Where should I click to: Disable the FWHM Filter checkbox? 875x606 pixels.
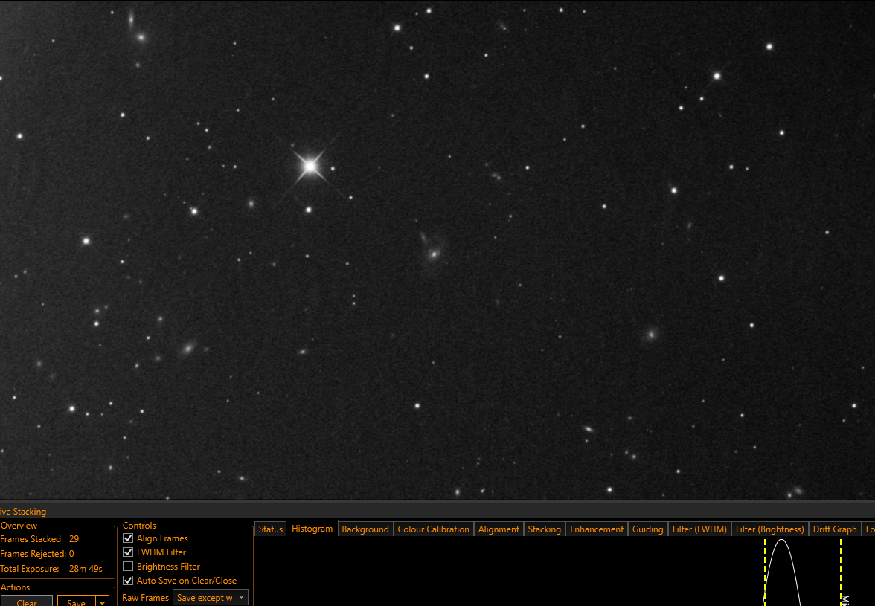(128, 552)
